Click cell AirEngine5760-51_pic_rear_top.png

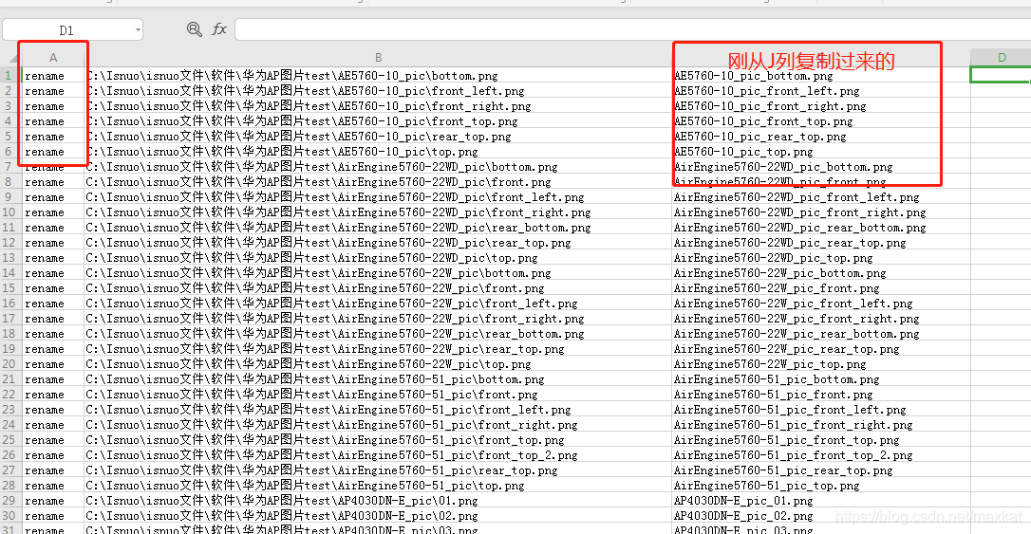pyautogui.click(x=821, y=470)
